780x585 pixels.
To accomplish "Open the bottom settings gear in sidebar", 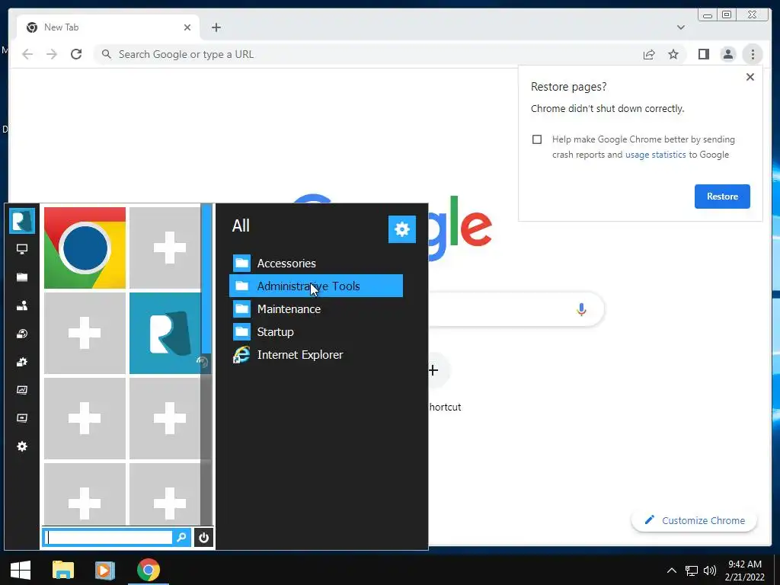I will tap(22, 446).
